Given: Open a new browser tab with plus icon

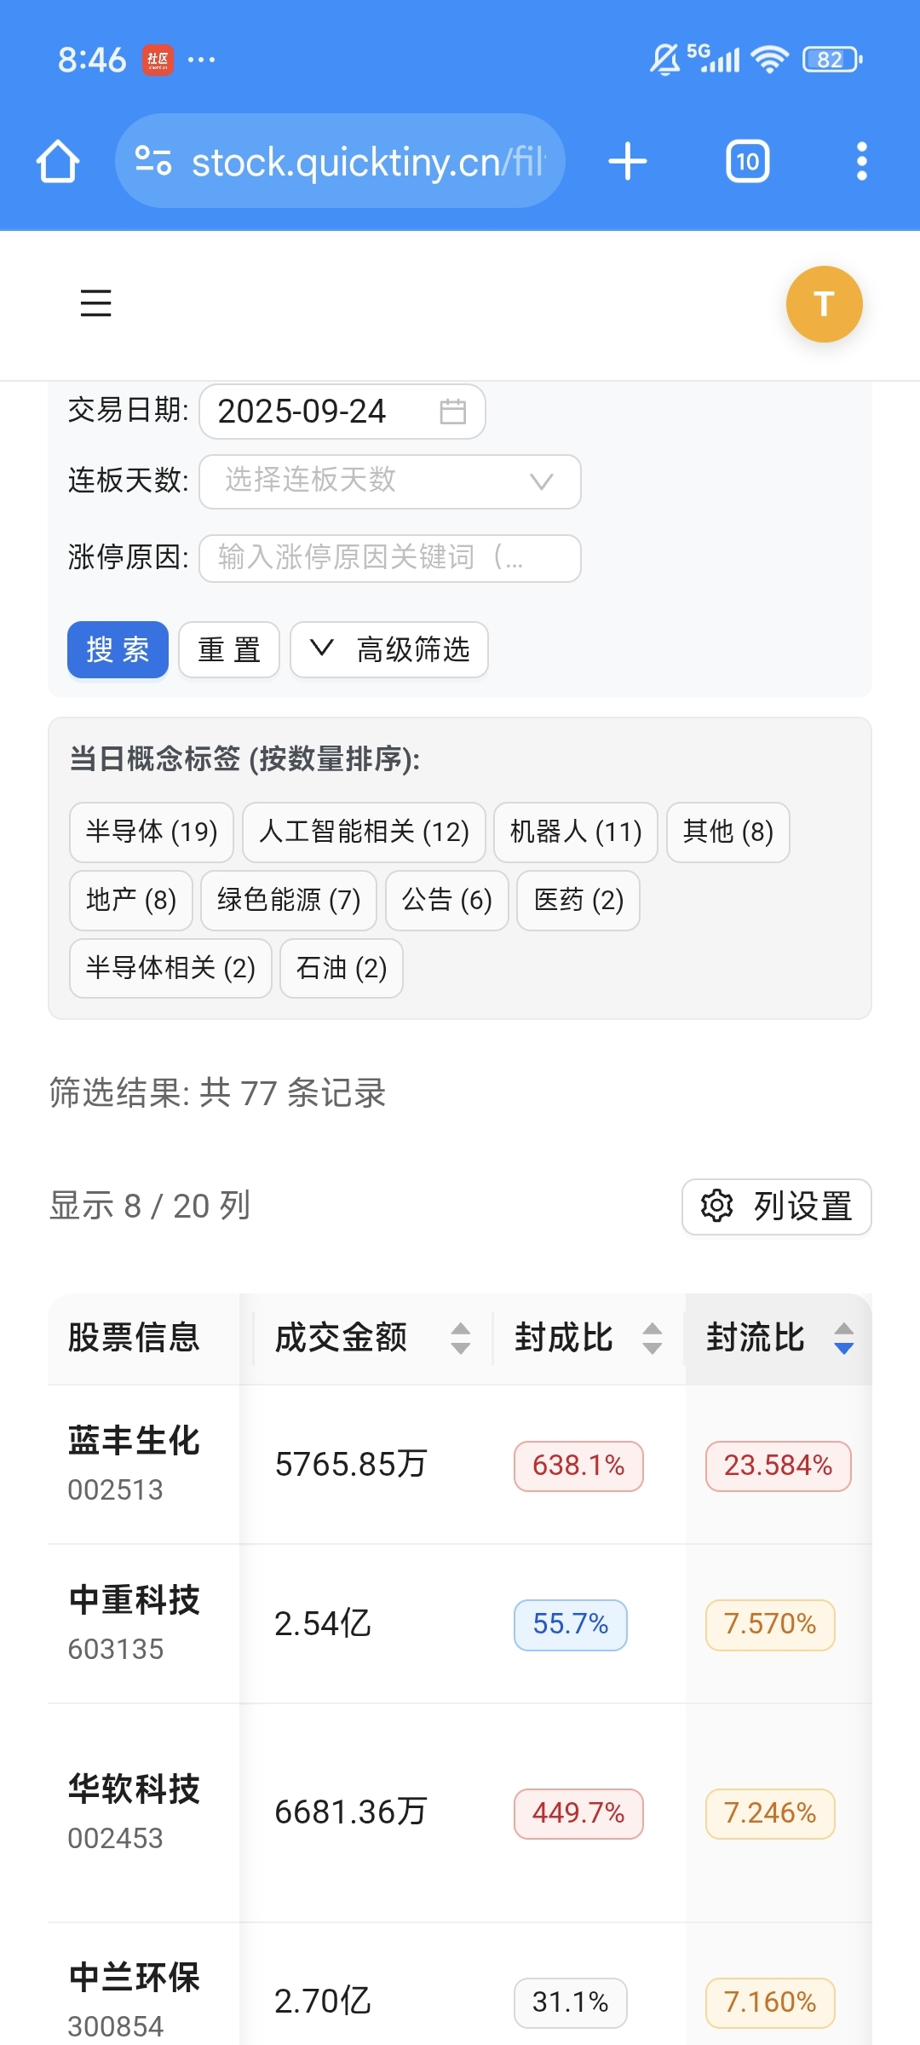Looking at the screenshot, I should (628, 161).
